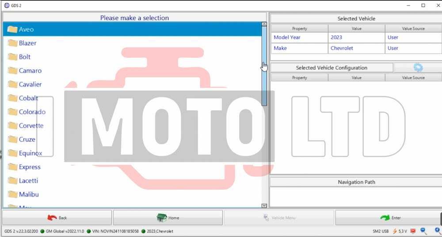442x237 pixels.
Task: Click the Back red arrow icon
Action: pyautogui.click(x=52, y=218)
